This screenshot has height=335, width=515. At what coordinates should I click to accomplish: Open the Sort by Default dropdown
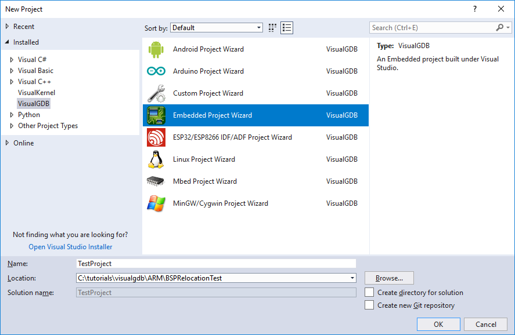217,28
